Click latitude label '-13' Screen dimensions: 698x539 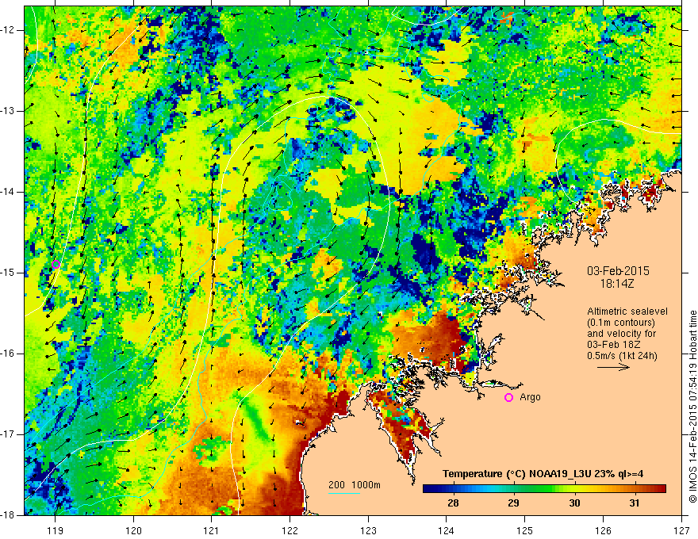(9, 111)
